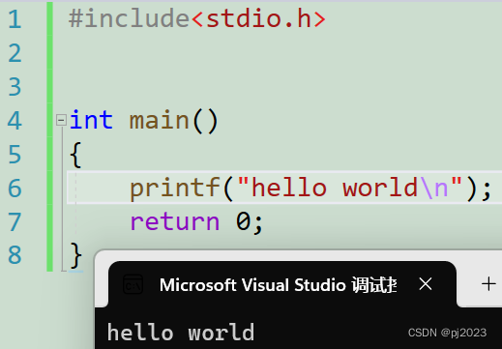Click line number 1 in gutter

(15, 19)
